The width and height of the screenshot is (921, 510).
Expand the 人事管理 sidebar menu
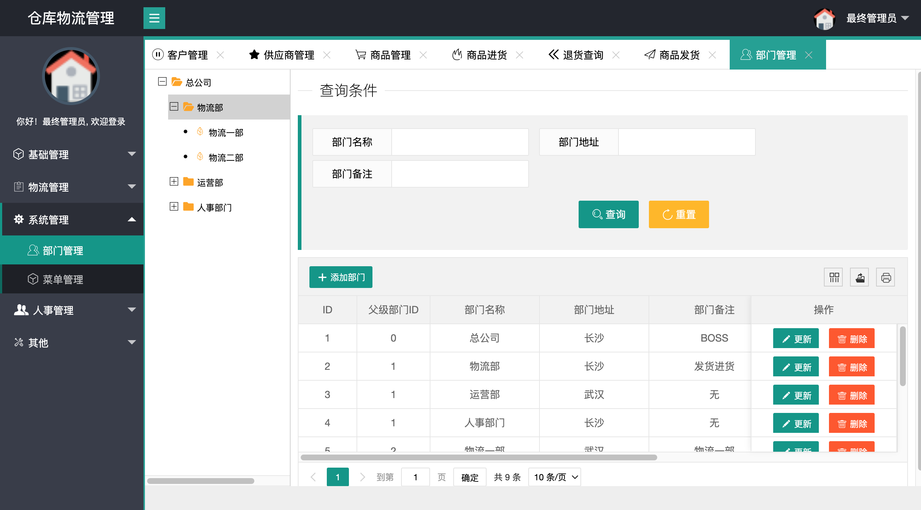(72, 310)
